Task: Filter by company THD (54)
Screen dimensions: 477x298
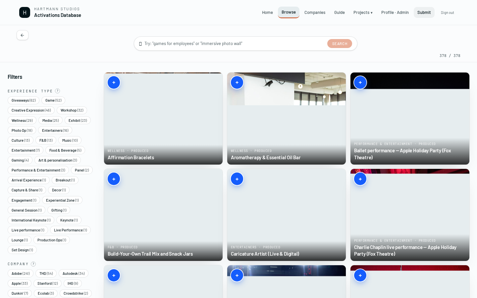Action: tap(46, 273)
